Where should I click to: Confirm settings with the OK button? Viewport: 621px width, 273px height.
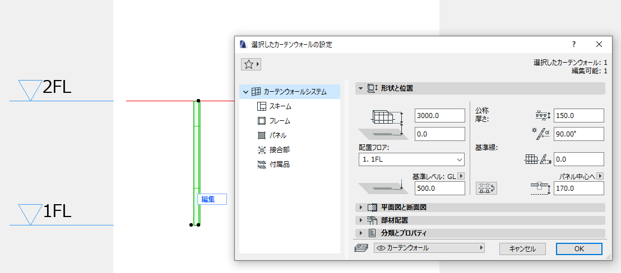point(579,249)
